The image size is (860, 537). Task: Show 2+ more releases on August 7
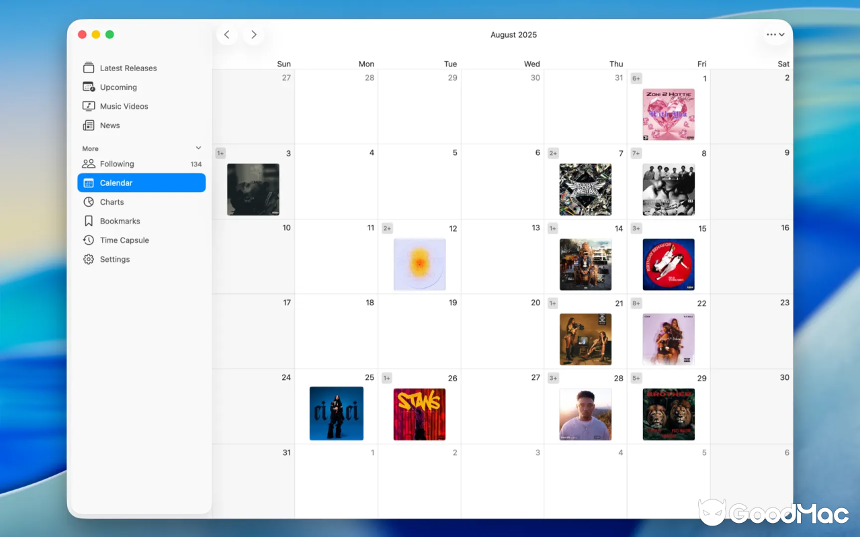[553, 153]
